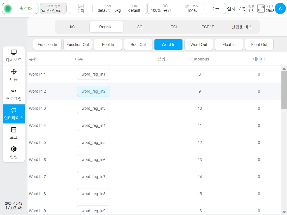Open the 충돌 L3 collision level setting
This screenshot has width=287, height=215.
(x=251, y=8)
